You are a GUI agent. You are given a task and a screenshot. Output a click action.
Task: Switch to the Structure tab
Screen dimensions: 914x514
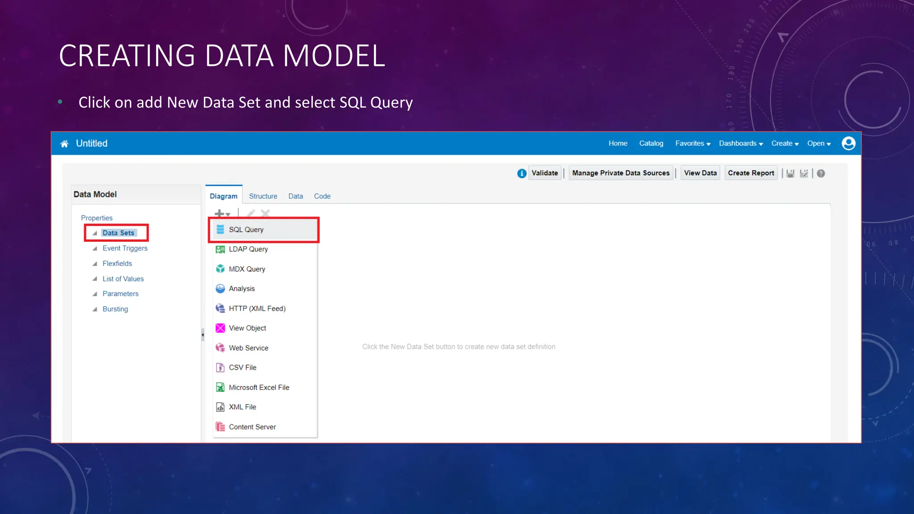click(x=263, y=196)
